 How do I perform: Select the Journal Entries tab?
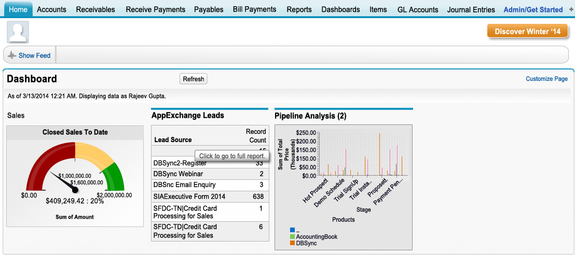(471, 9)
